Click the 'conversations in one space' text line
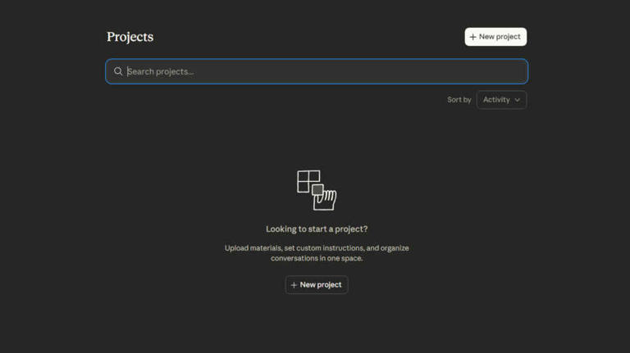Viewport: 630px width, 353px height. tap(317, 258)
